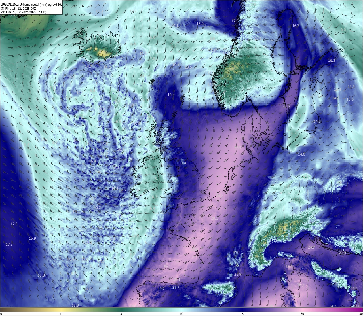Click the colour scale tick labelled 10
Viewport: 363px width, 316px height.
181,314
